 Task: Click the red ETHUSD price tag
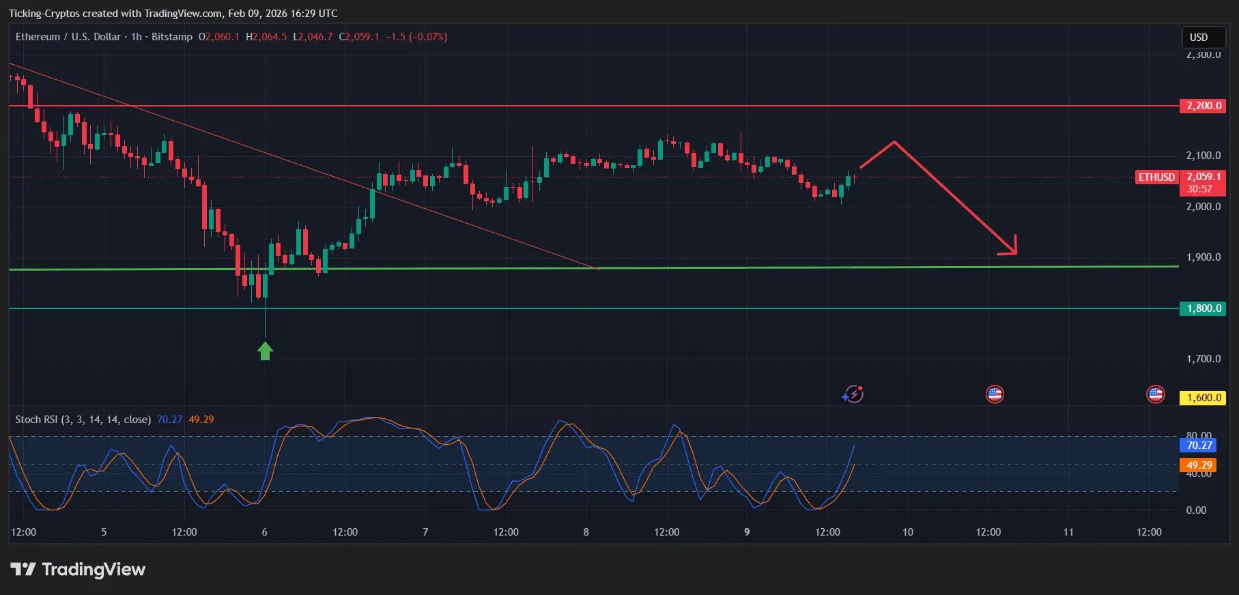coord(1156,177)
